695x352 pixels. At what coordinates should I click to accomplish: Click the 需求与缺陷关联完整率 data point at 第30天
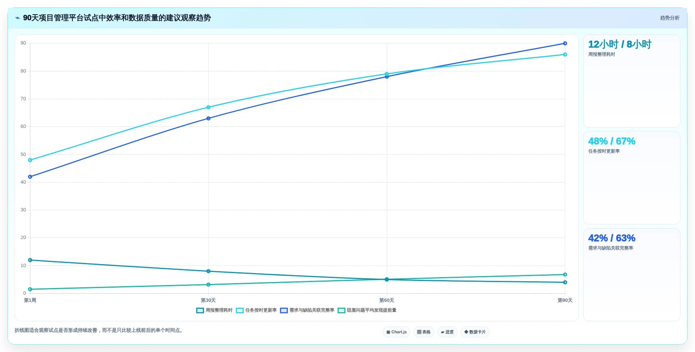[x=208, y=119]
